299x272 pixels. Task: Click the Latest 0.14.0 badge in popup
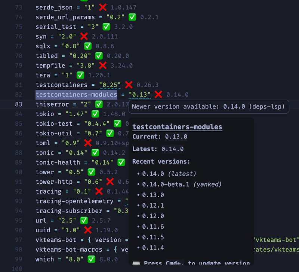pos(172,149)
